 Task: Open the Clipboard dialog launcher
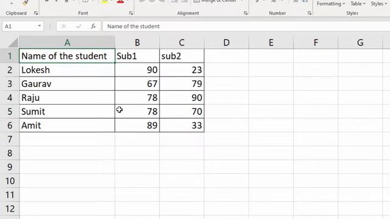click(36, 13)
